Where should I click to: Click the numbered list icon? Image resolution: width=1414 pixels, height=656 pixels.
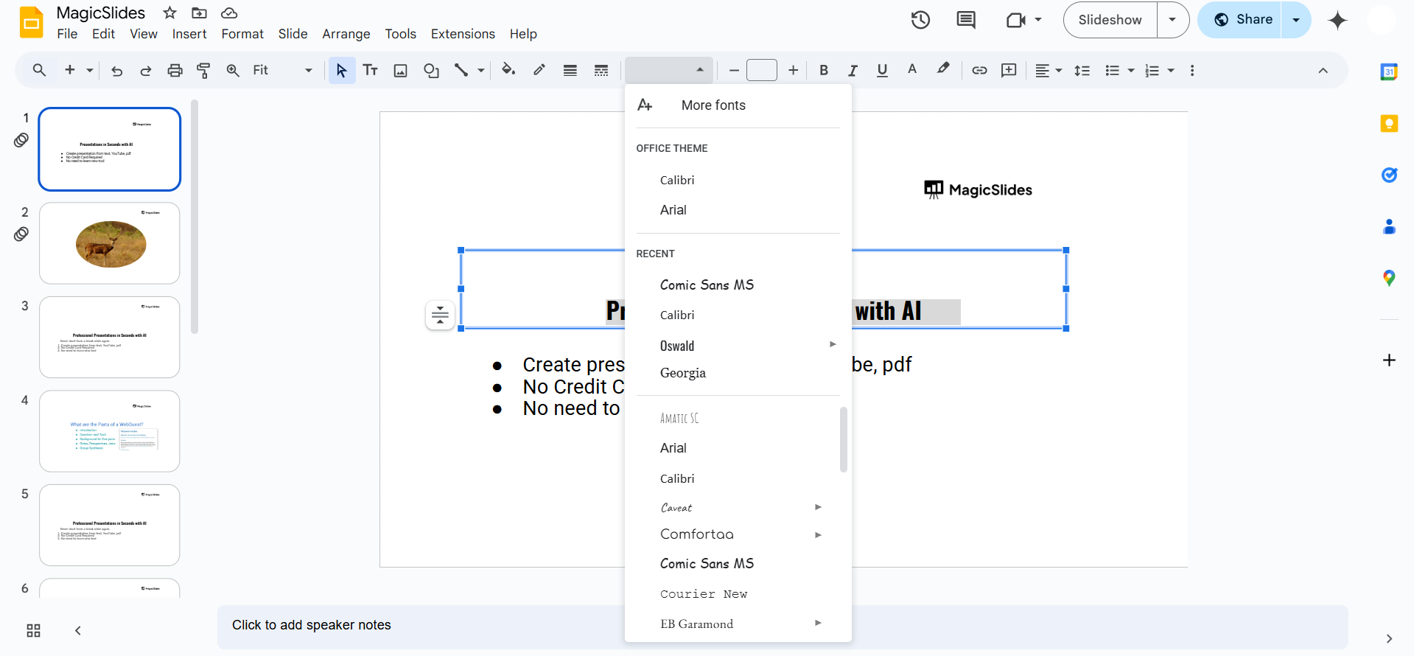click(x=1152, y=70)
